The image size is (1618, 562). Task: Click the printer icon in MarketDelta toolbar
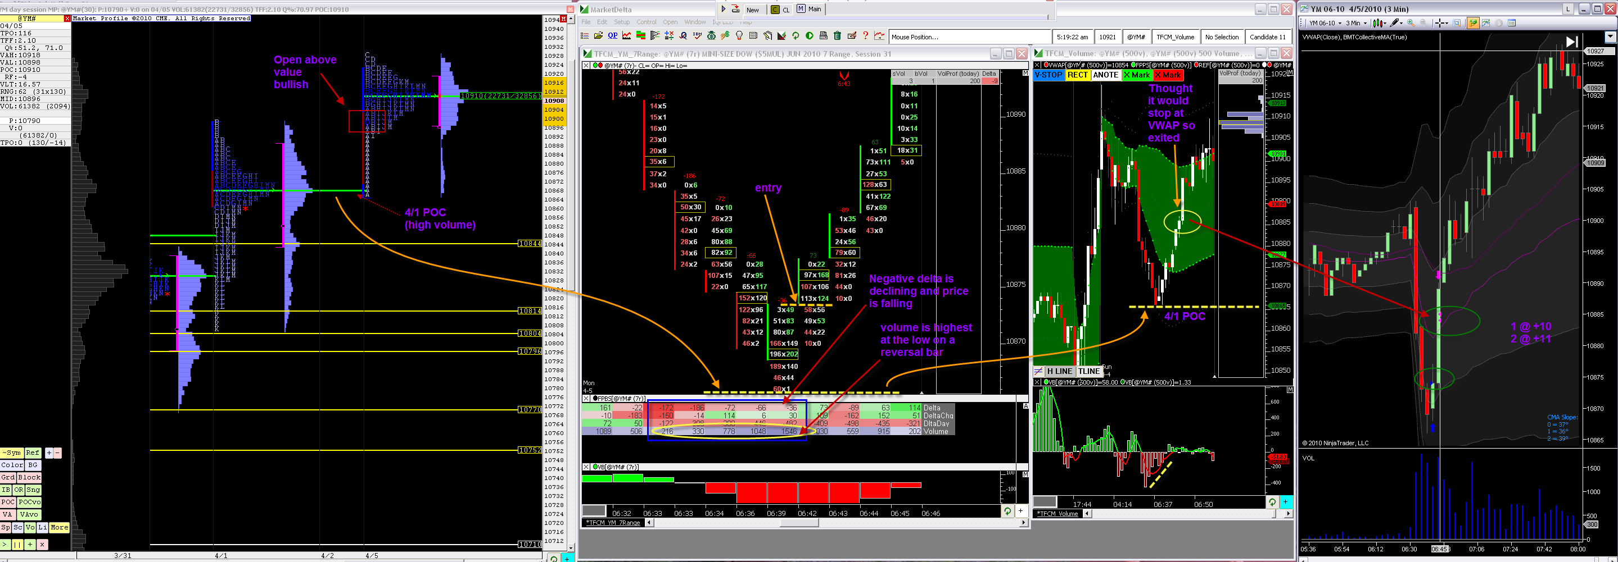pos(824,36)
